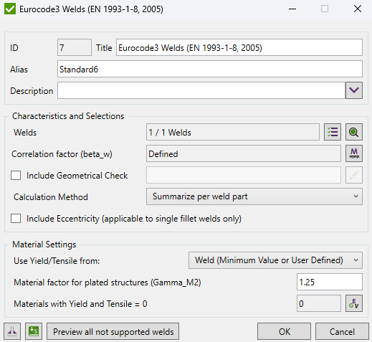Click Preview all not supported welds
372x342 pixels.
pyautogui.click(x=113, y=331)
